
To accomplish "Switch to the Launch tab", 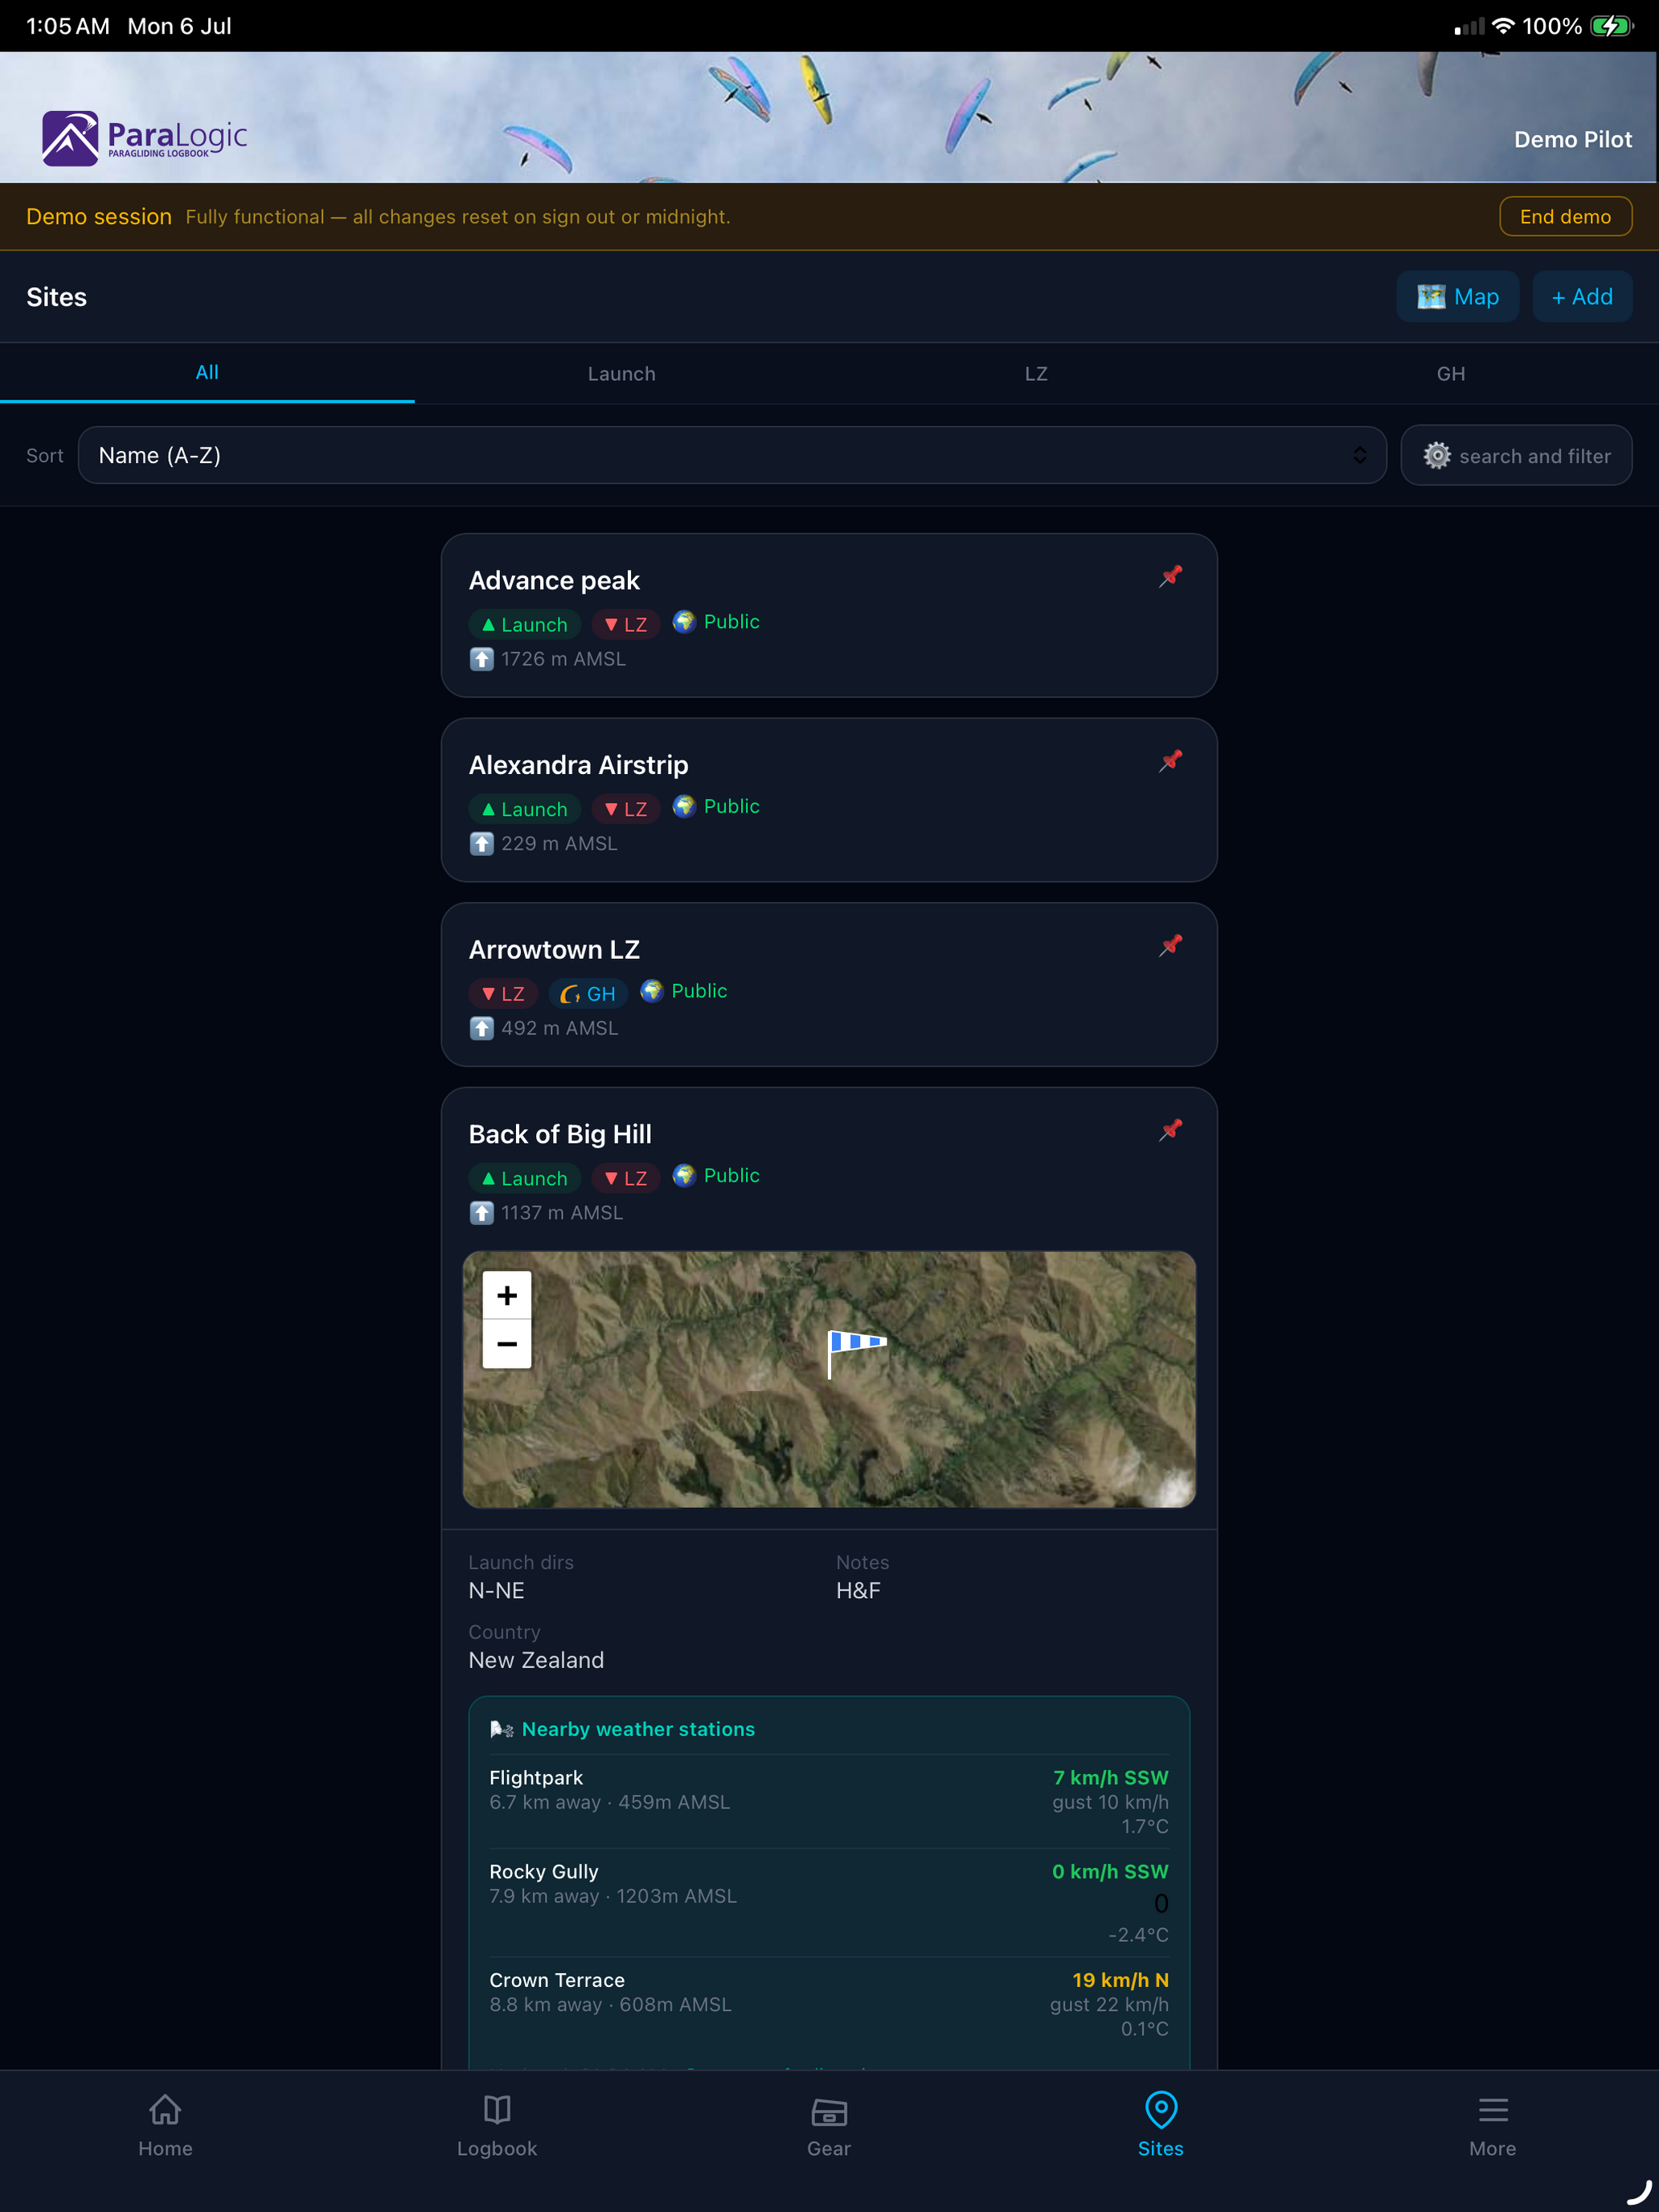I will pyautogui.click(x=622, y=374).
